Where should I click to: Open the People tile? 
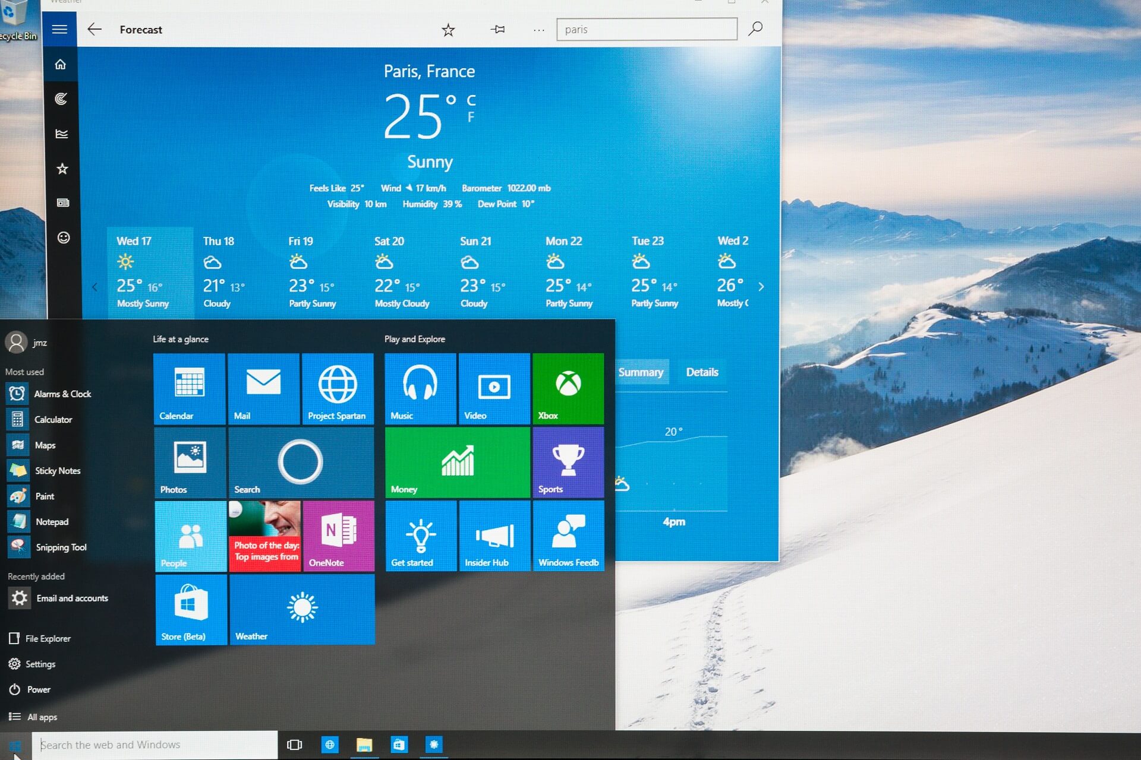pyautogui.click(x=191, y=536)
